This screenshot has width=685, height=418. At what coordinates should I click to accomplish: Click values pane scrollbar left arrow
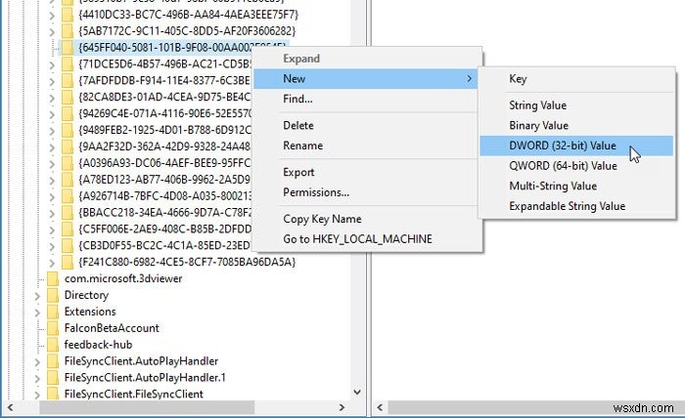pos(380,407)
